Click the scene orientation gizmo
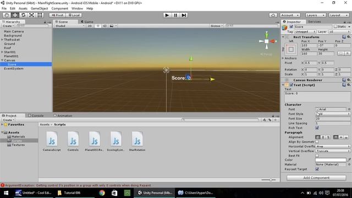 click(266, 41)
